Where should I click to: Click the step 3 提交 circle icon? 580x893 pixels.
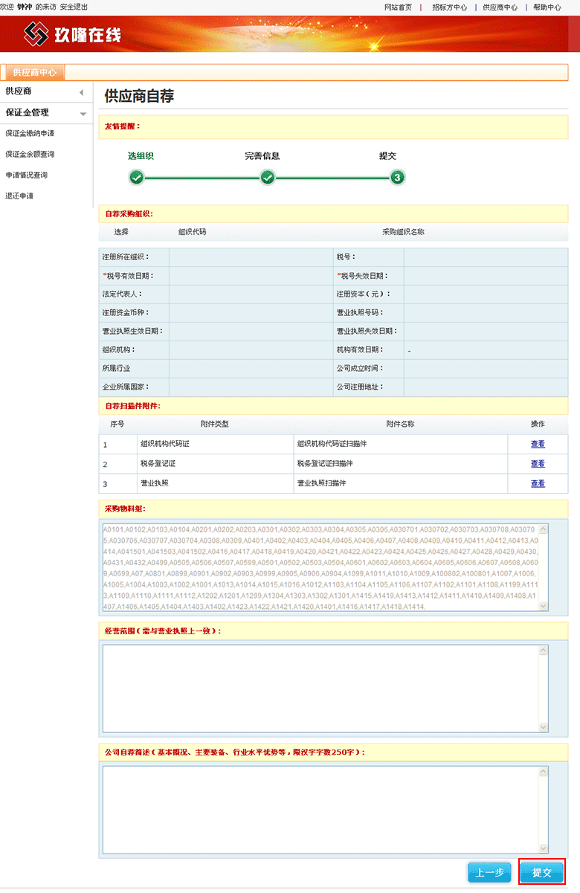398,178
